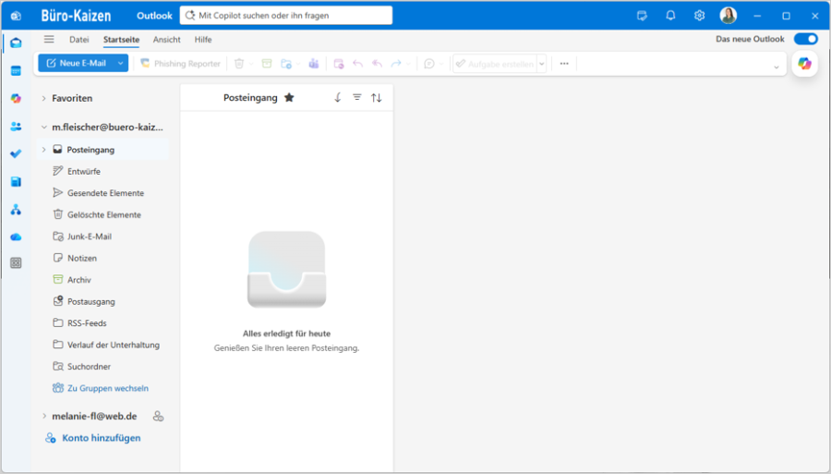Click the hamburger navigation pane icon
This screenshot has height=474, width=831.
click(49, 39)
